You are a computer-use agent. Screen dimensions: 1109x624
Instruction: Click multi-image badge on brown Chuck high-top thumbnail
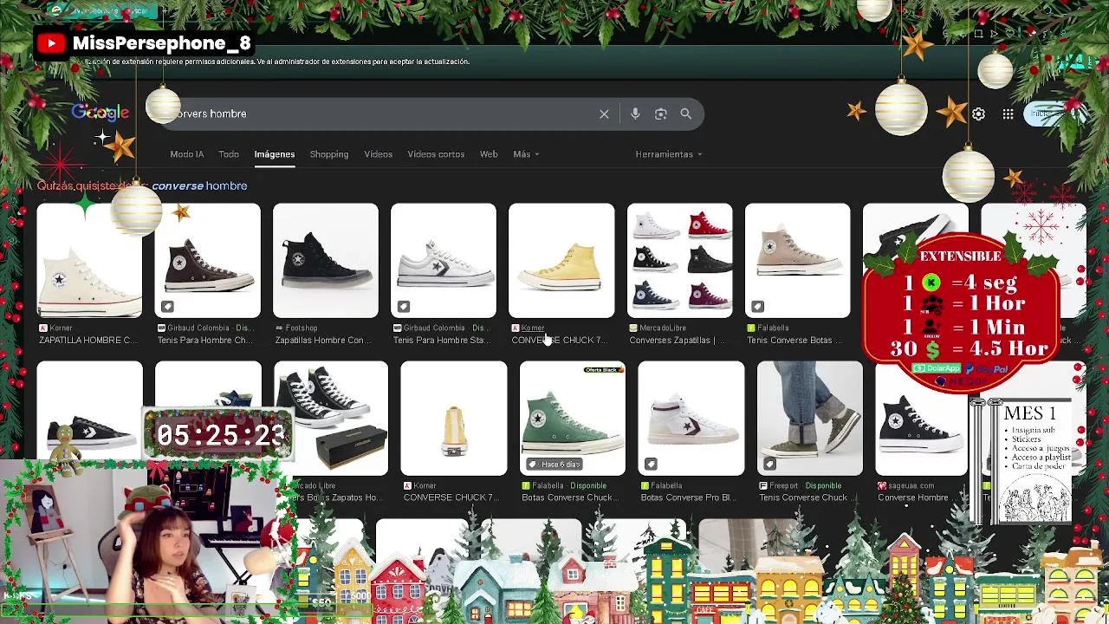(167, 306)
